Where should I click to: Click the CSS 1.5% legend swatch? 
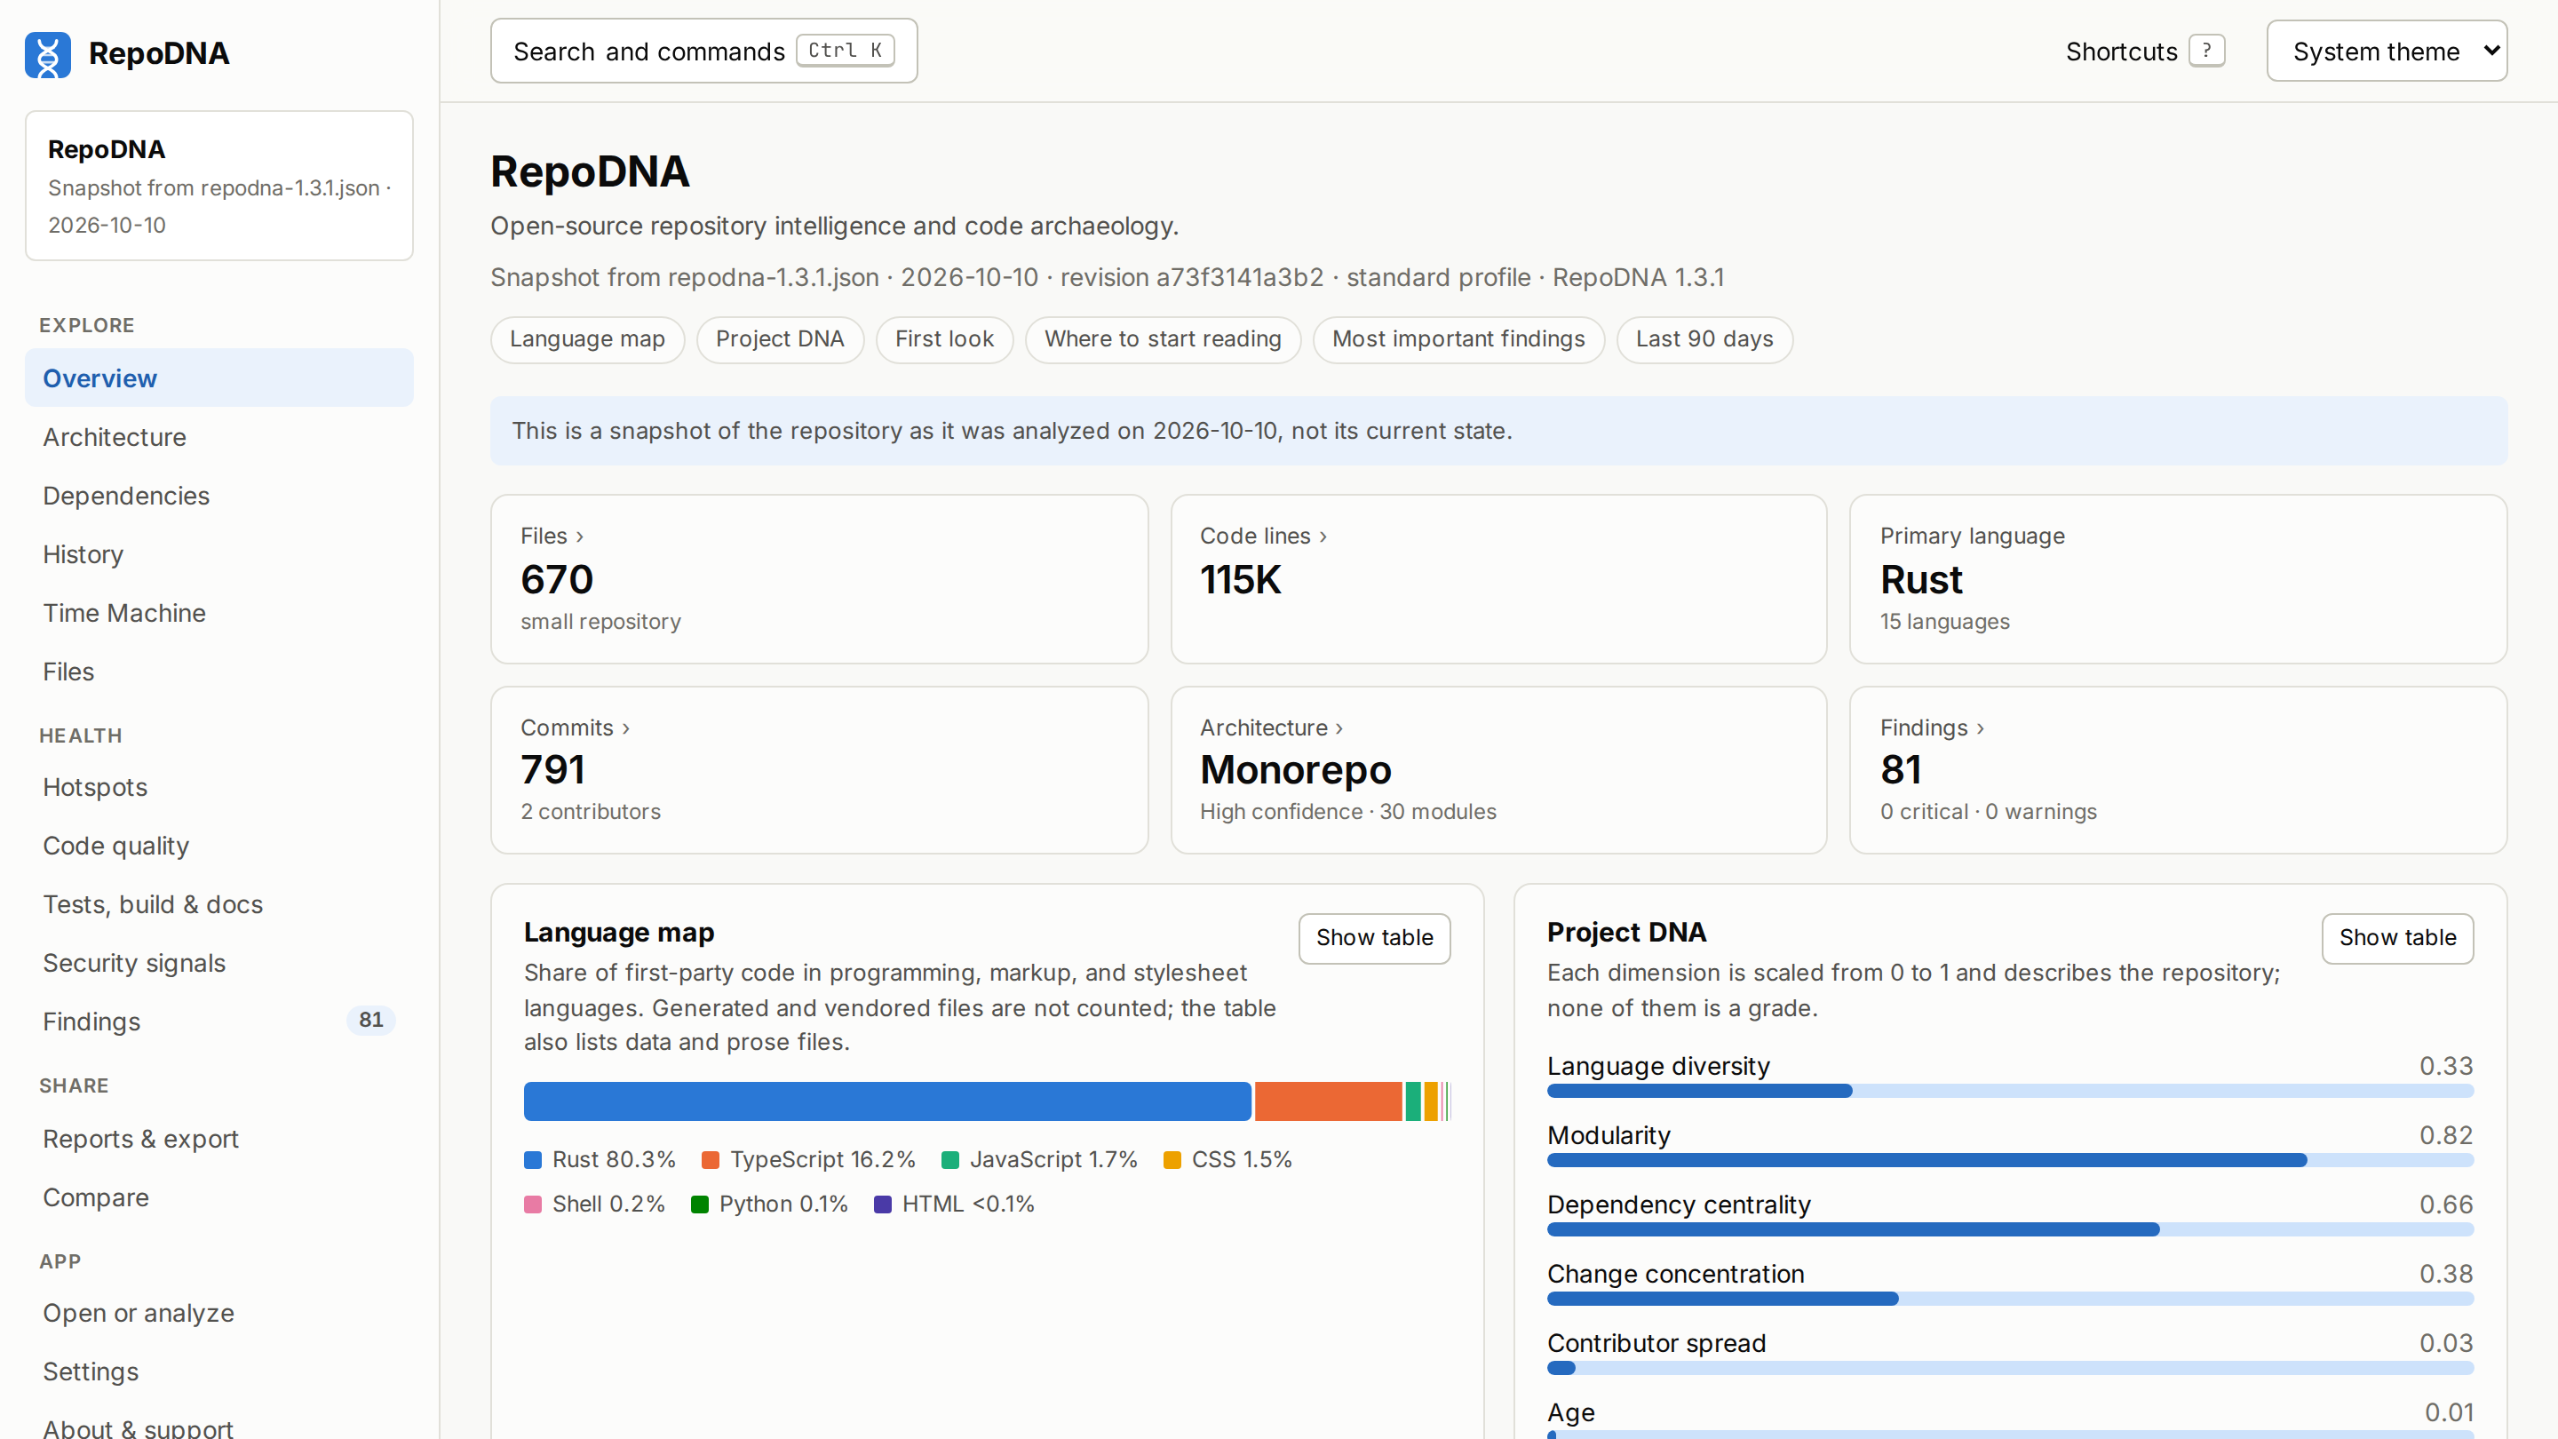pyautogui.click(x=1172, y=1160)
